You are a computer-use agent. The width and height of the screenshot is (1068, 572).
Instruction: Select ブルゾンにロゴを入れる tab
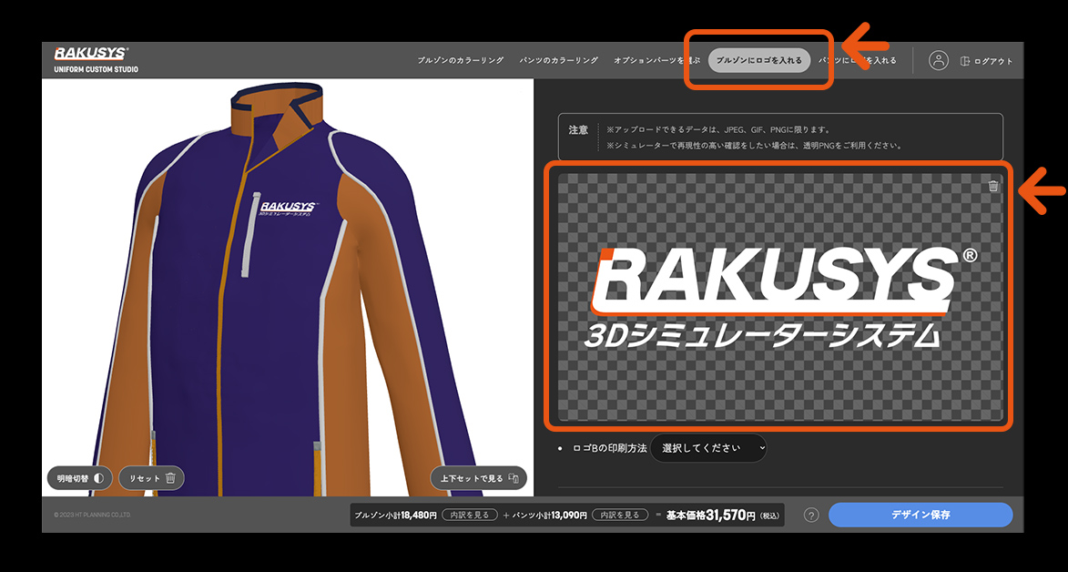coord(758,60)
